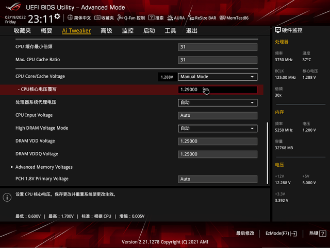
Task: Select the CPU Core/Cache Voltage label
Action: pyautogui.click(x=40, y=77)
